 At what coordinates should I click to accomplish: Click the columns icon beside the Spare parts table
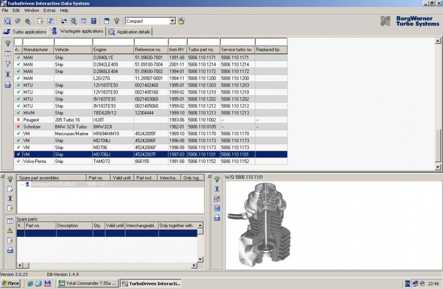pos(10,221)
